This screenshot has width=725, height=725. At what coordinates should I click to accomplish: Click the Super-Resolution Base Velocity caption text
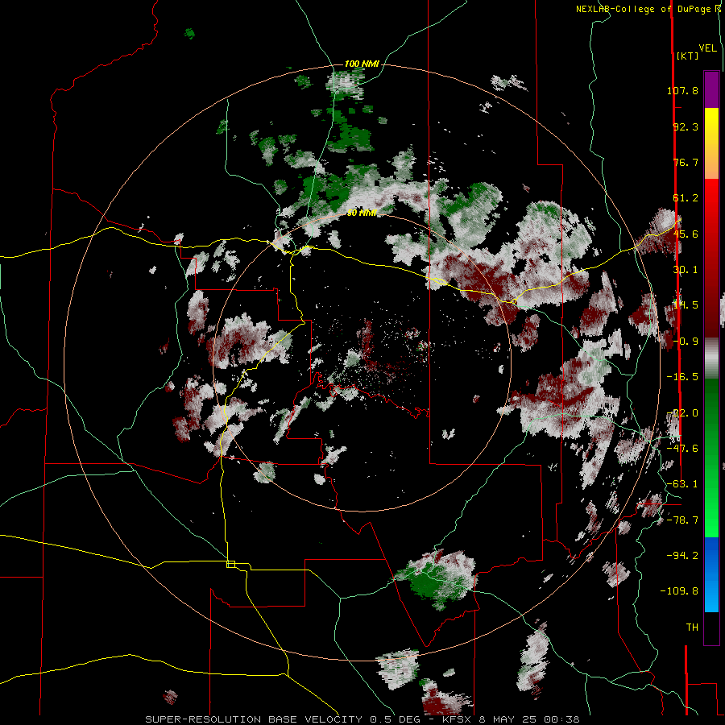[362, 719]
